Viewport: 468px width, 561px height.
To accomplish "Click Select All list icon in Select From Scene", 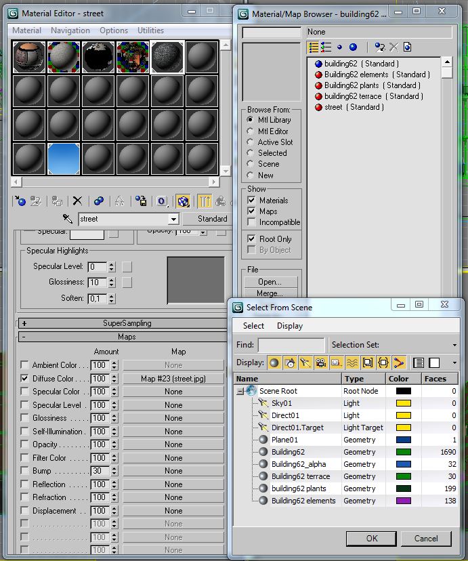I will 419,362.
